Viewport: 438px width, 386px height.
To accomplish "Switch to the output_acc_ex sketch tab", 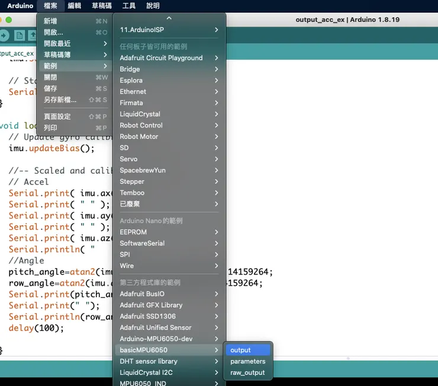I will point(17,53).
